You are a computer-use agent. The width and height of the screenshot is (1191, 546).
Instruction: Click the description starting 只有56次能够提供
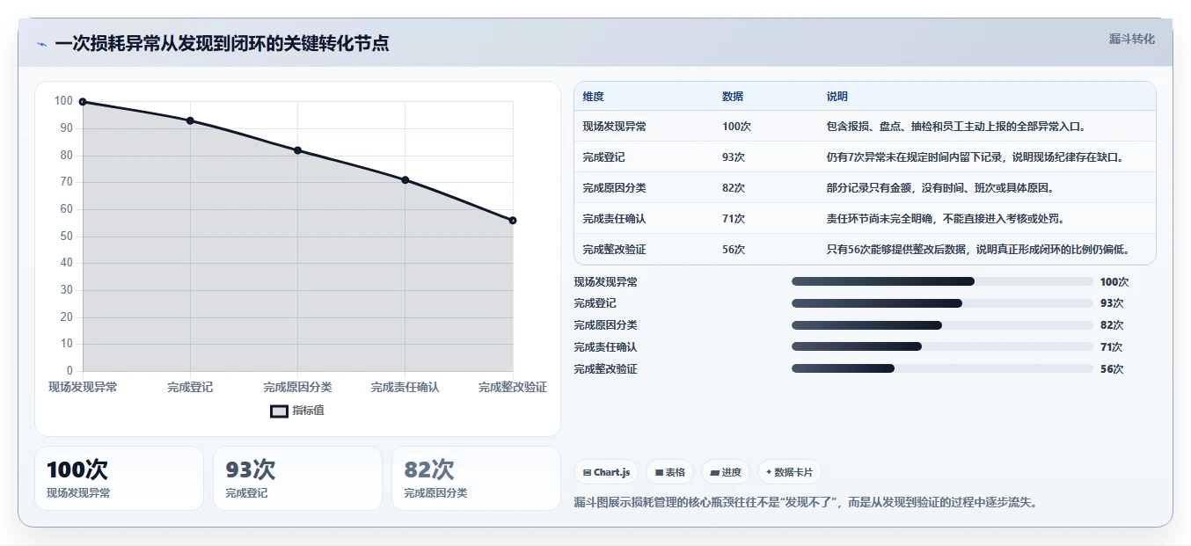point(978,250)
